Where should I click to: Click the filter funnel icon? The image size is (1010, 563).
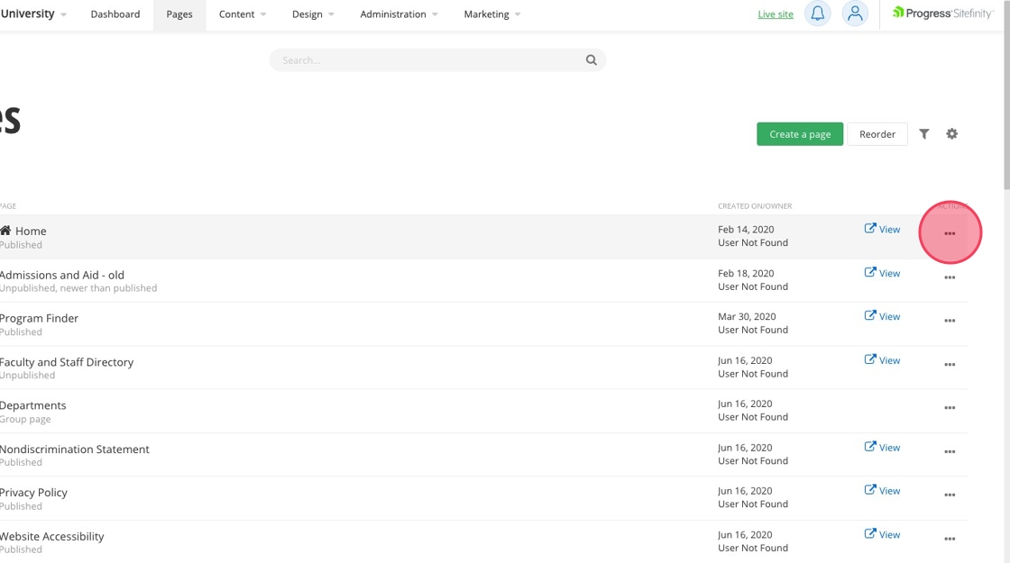pyautogui.click(x=924, y=134)
